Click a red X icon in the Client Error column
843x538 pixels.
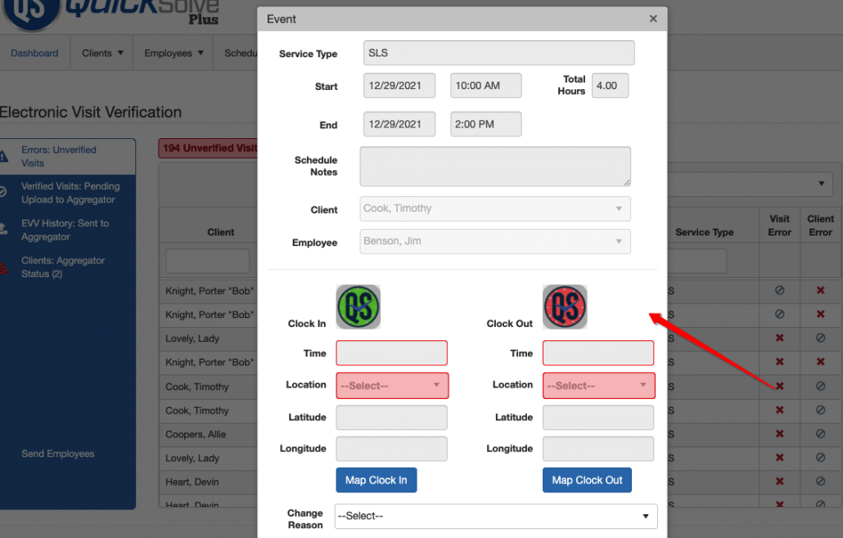point(821,290)
